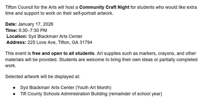214x104 pixels.
Task: Click the date "January 17, 2026"
Action: tap(35, 24)
